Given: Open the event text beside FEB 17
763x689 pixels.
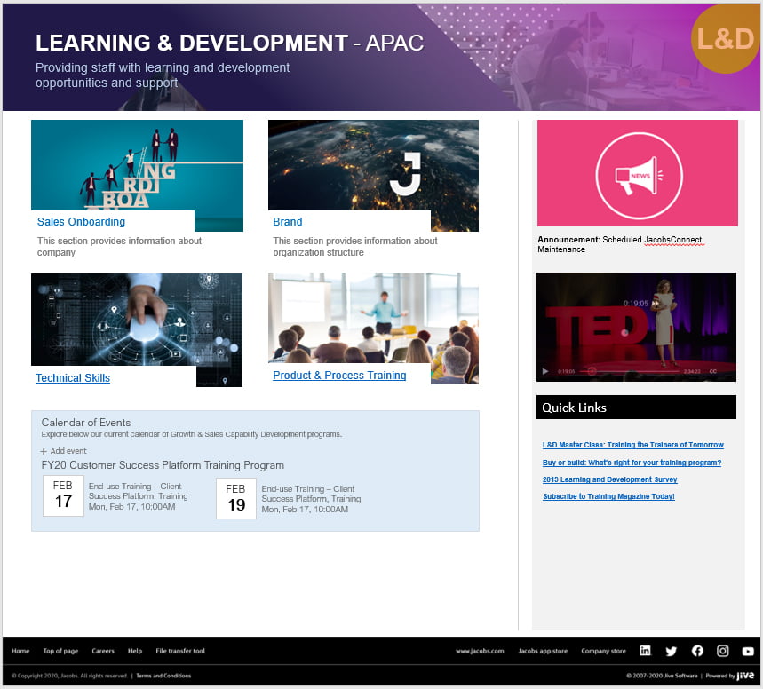Looking at the screenshot, I should (x=138, y=496).
